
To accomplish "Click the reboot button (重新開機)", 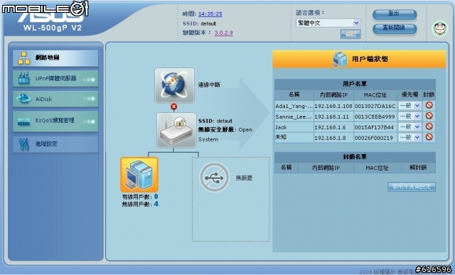I will [x=395, y=28].
